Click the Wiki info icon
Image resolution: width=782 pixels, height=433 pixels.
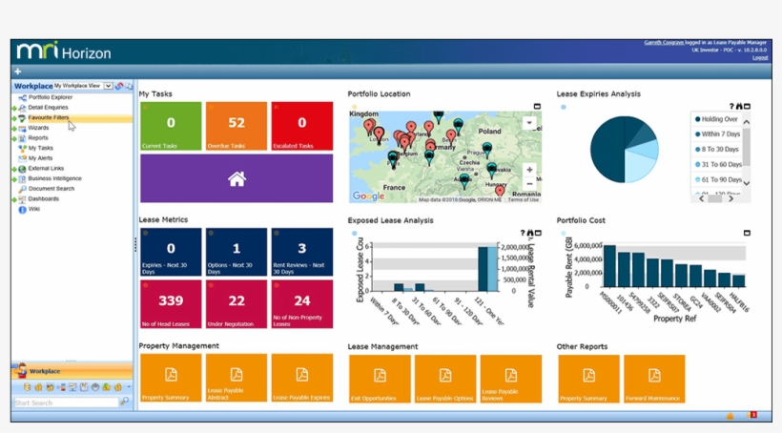click(x=22, y=210)
